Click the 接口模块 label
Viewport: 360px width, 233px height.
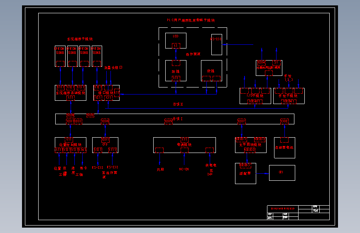coord(106,93)
